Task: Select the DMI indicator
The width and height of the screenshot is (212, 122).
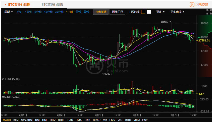Action: [x=45, y=120]
